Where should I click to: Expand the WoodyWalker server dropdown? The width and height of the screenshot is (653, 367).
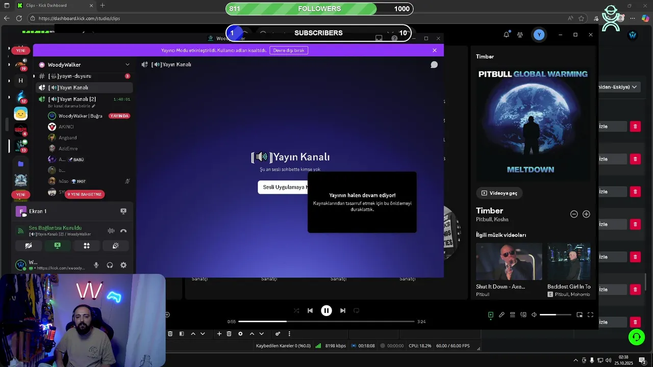pyautogui.click(x=128, y=65)
